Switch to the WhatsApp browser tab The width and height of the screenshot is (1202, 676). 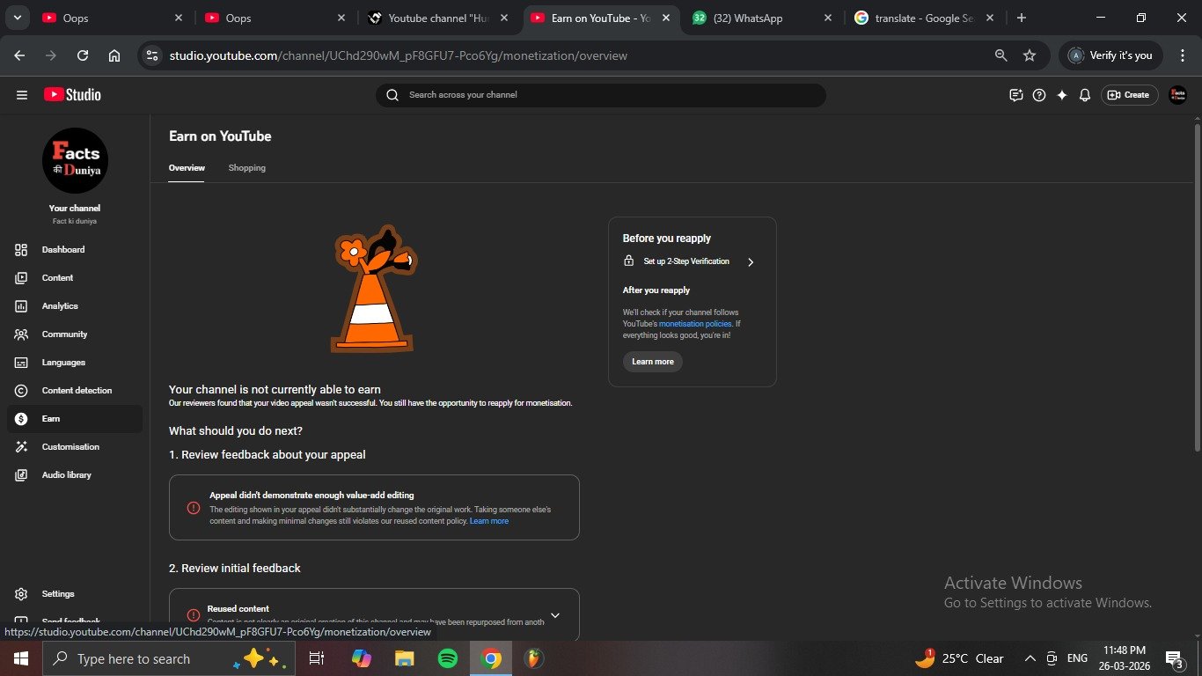coord(747,18)
